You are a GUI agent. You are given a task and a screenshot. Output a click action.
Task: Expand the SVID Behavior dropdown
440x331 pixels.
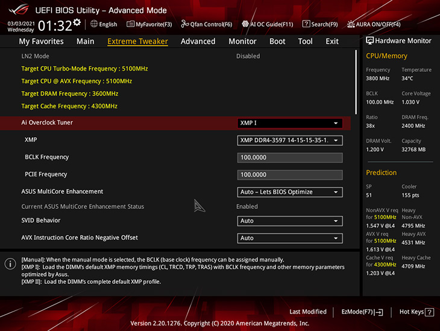[x=290, y=221]
